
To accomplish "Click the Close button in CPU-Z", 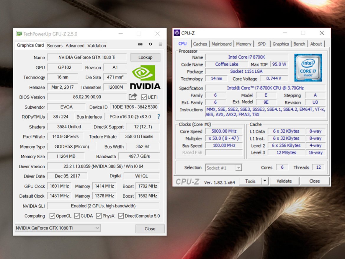I will pos(315,181).
